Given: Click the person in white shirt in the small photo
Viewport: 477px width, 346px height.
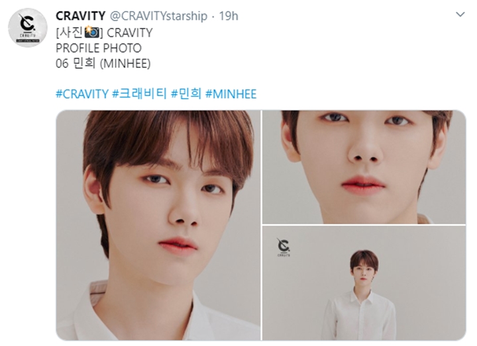Looking at the screenshot, I should coord(360,294).
